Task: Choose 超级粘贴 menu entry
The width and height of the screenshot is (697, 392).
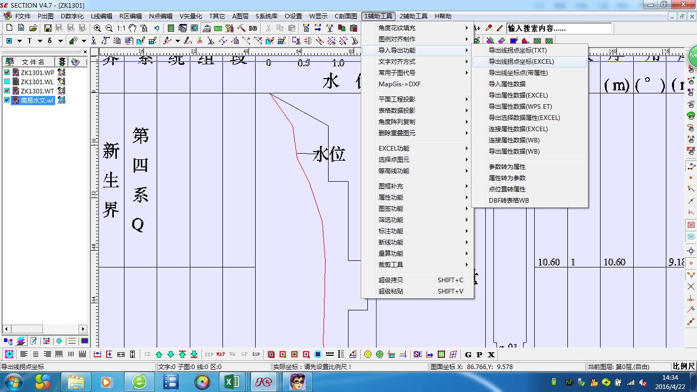Action: pyautogui.click(x=417, y=291)
